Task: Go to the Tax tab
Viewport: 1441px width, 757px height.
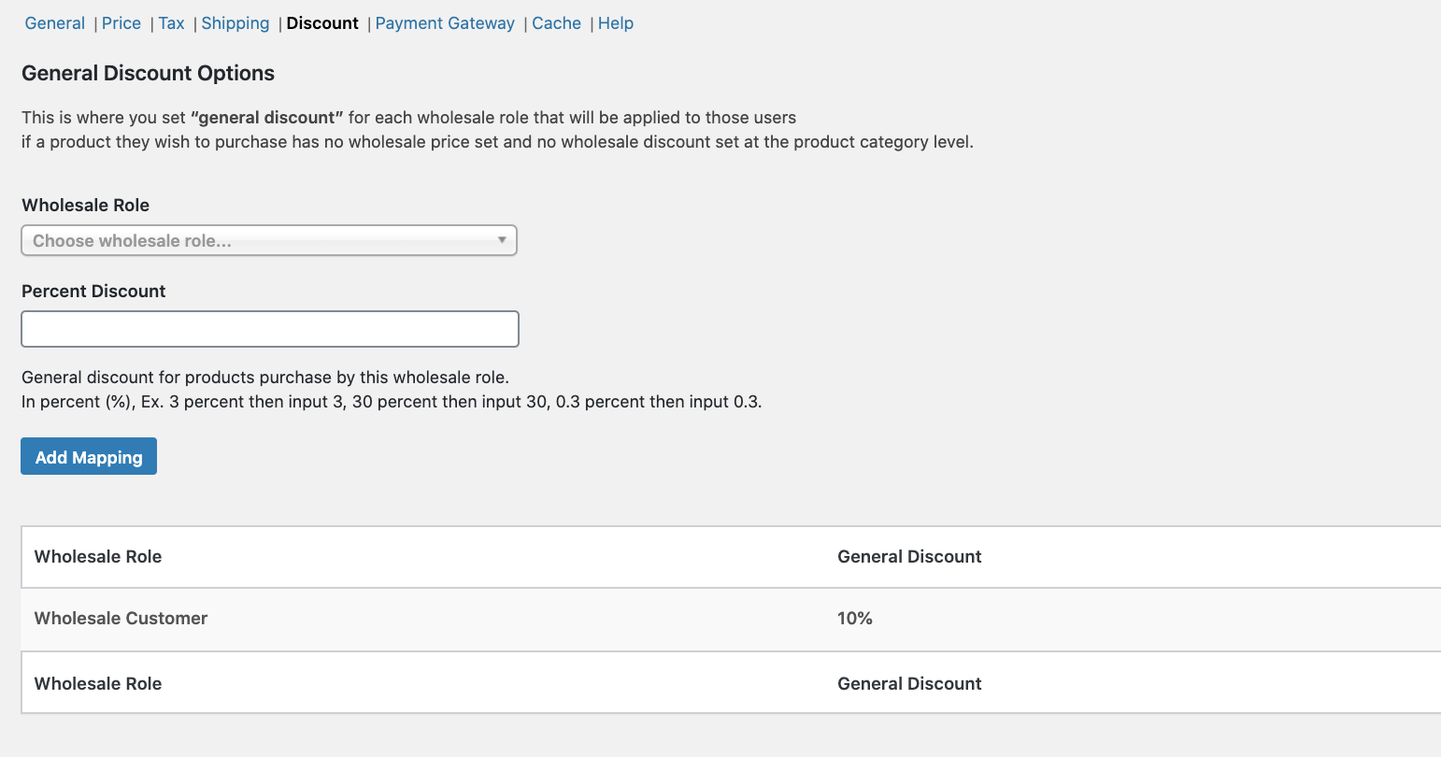Action: (x=171, y=23)
